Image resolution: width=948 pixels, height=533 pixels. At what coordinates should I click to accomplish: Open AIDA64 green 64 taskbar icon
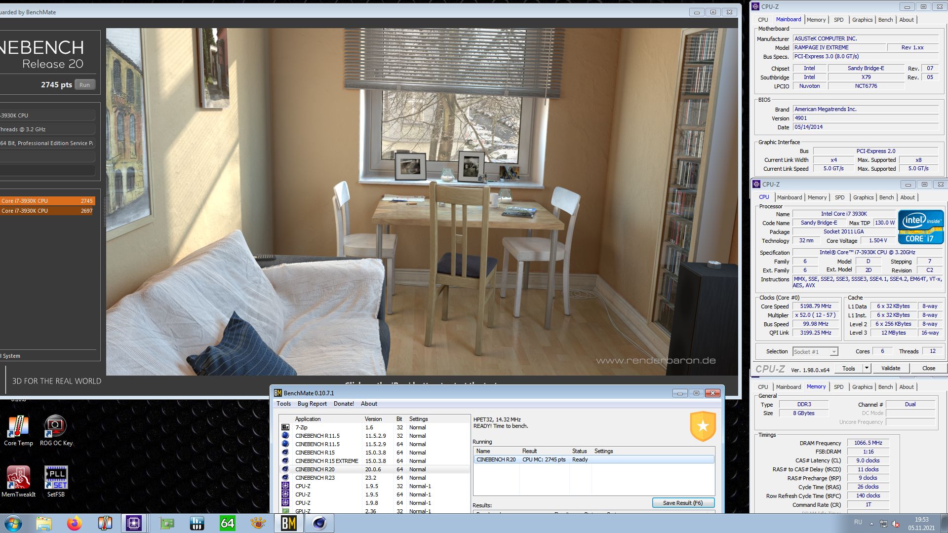228,523
